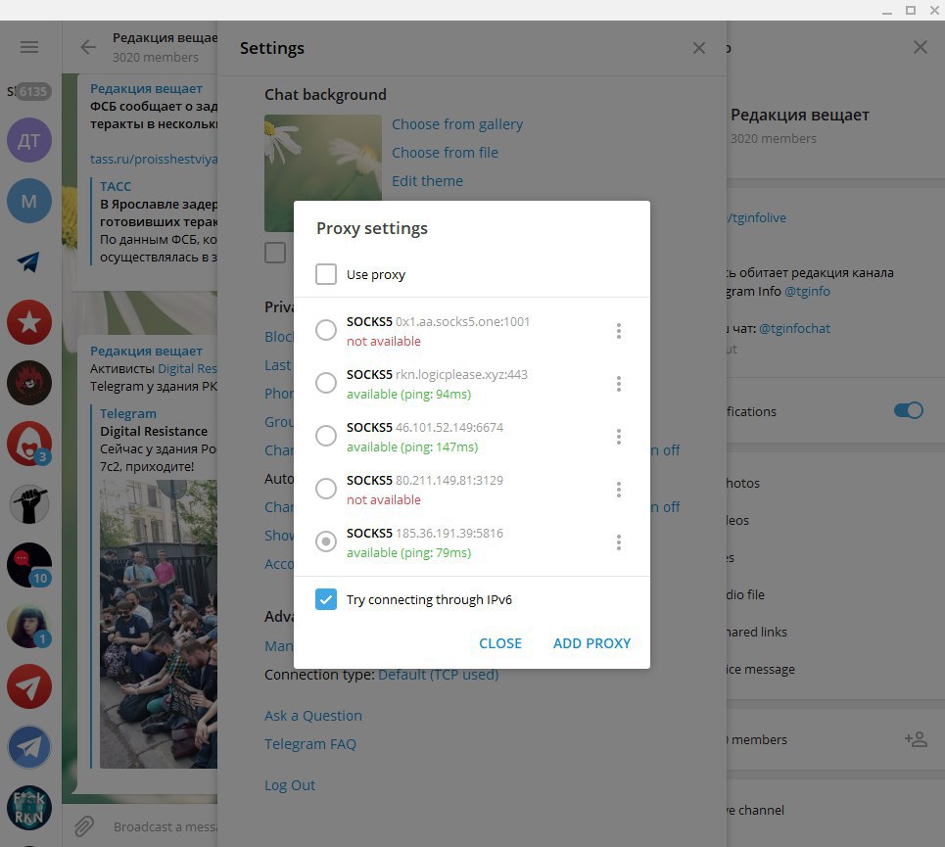945x847 pixels.
Task: Toggle the channel notifications switch
Action: pos(909,411)
